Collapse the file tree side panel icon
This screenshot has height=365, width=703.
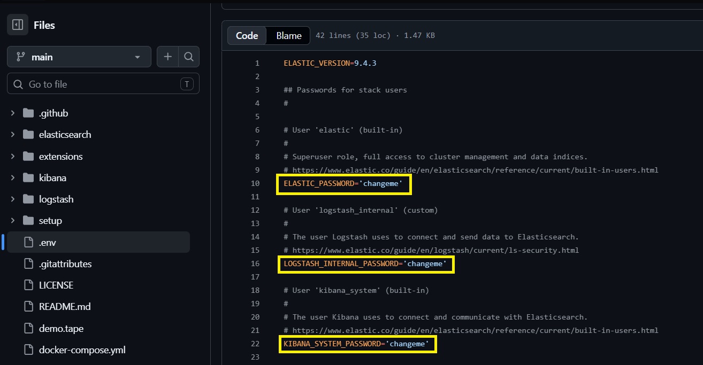coord(18,25)
